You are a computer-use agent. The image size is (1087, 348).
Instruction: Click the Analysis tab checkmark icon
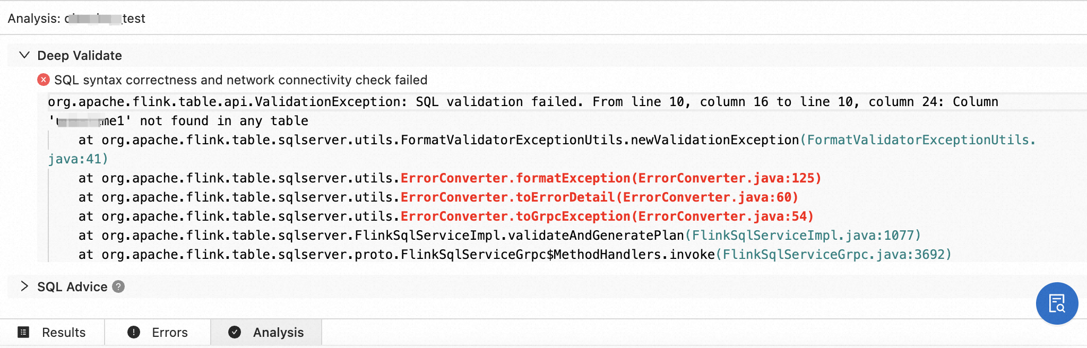(x=235, y=332)
